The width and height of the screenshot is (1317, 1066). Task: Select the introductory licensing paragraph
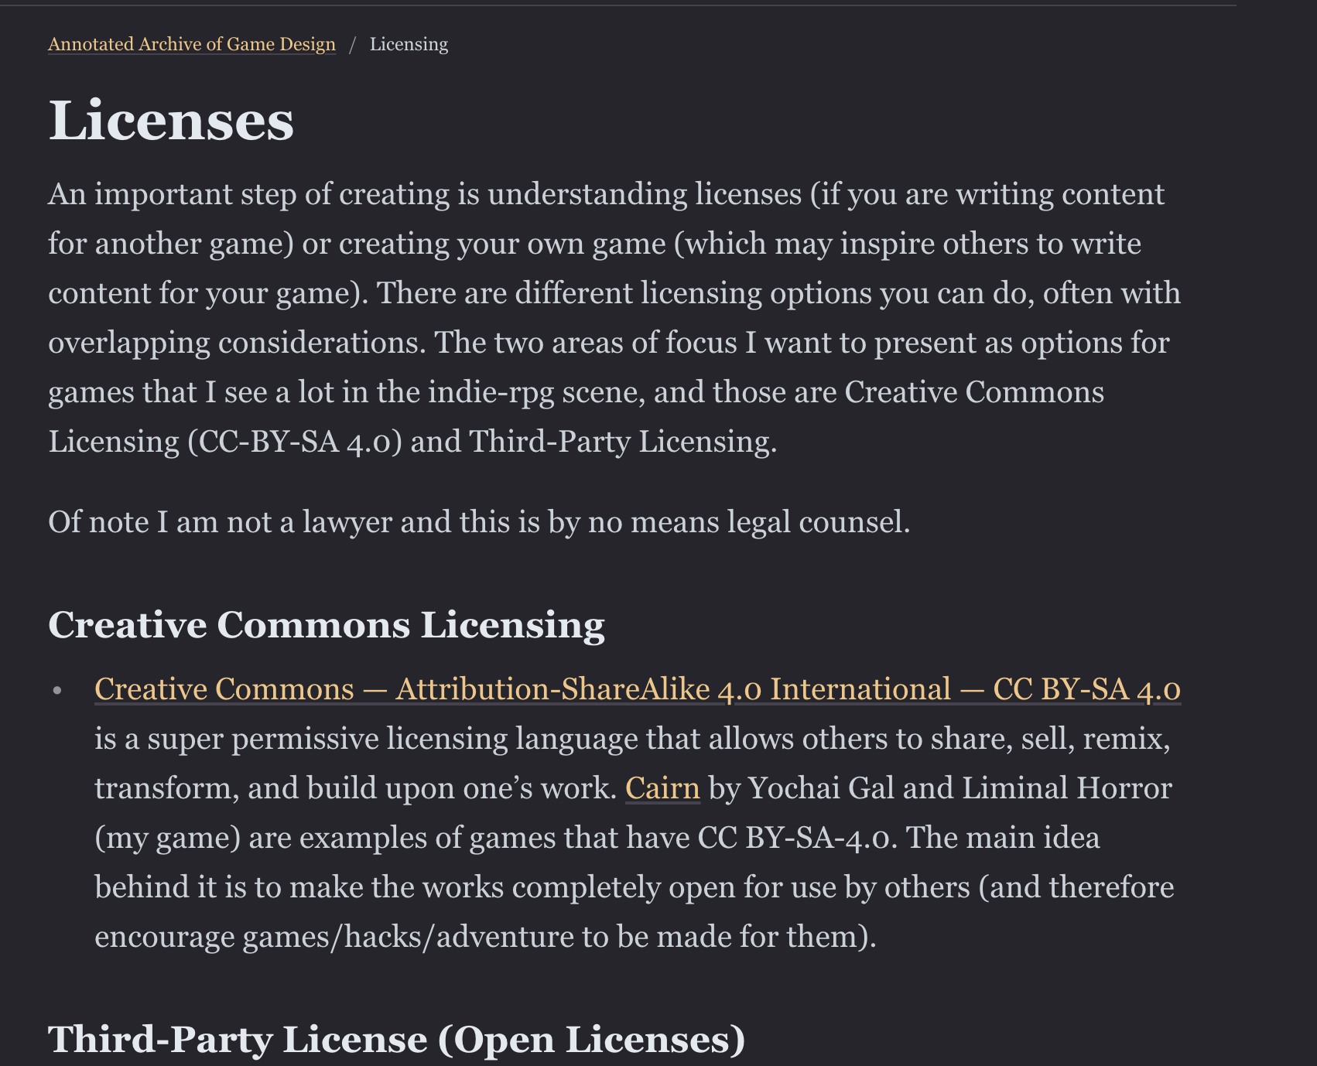(611, 317)
